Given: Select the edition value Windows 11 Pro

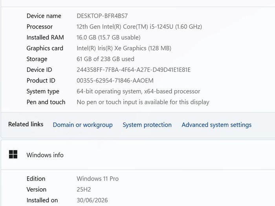Looking at the screenshot, I should pos(97,179).
